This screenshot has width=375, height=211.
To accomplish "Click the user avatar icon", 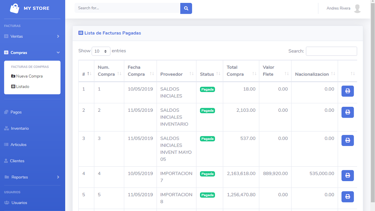I will pos(357,9).
